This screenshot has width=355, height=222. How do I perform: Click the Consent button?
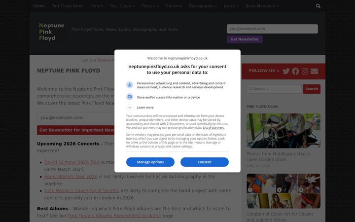[x=205, y=162]
